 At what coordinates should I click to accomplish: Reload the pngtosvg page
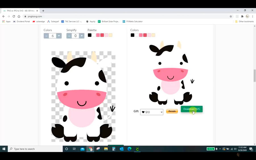coord(14,16)
